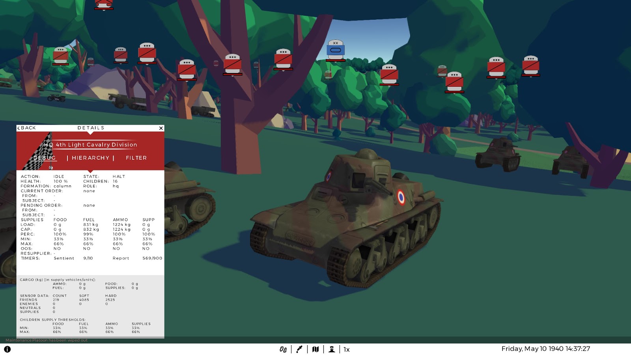Viewport: 631px width, 355px height.
Task: Click the Friday May 10 1940 date display
Action: 546,349
